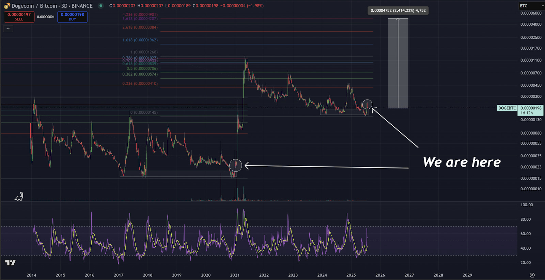Click the 1d 12h countdown label
Screen dimensions: 545x280
coord(527,113)
